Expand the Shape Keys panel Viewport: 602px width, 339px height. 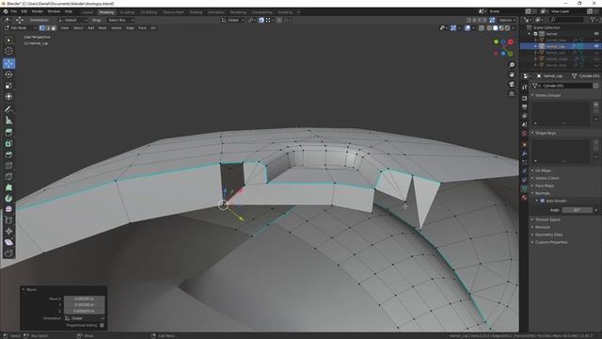coord(546,133)
